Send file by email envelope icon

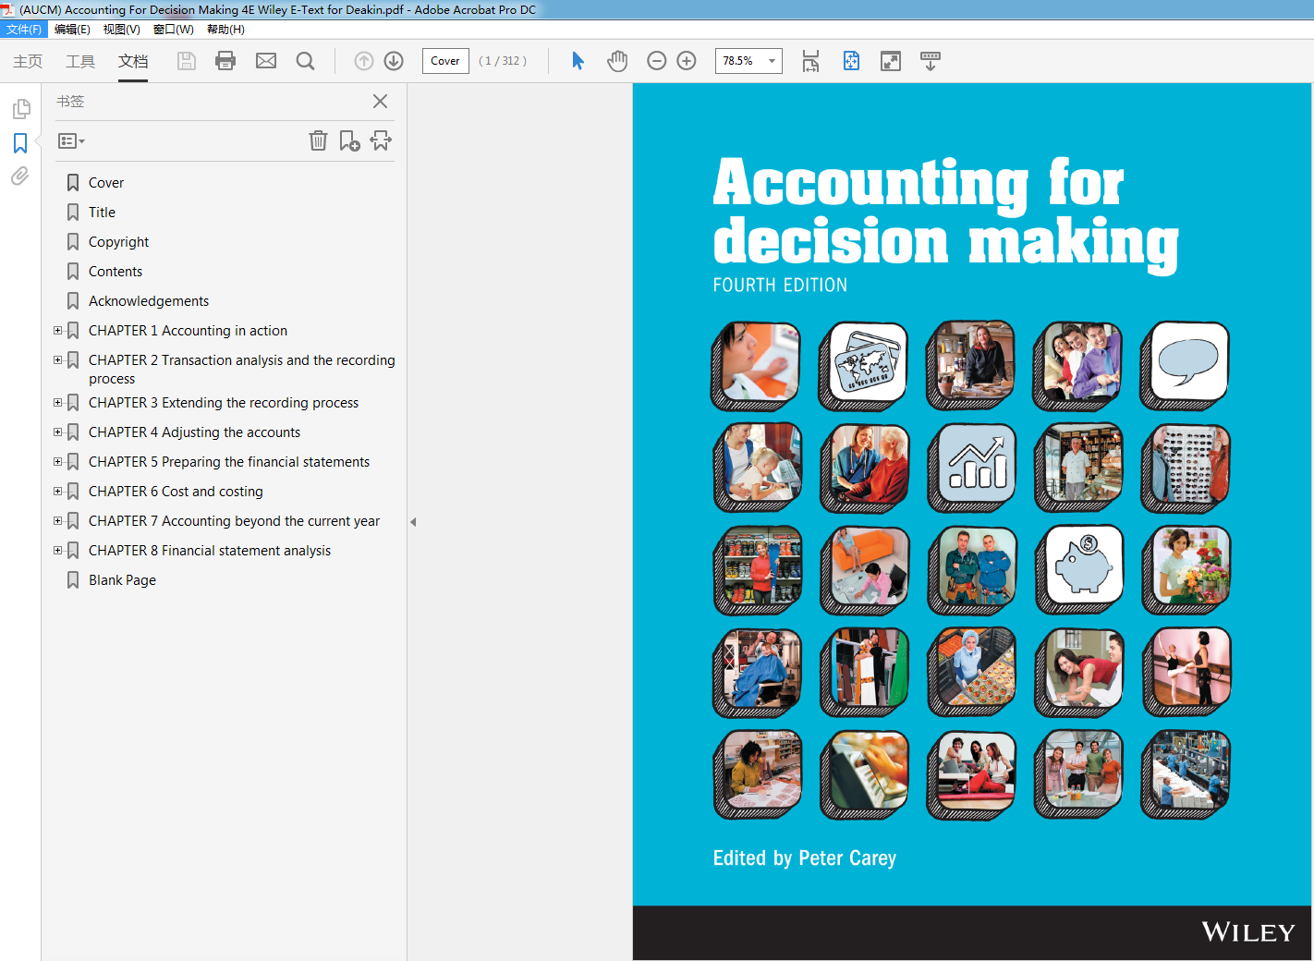coord(266,61)
